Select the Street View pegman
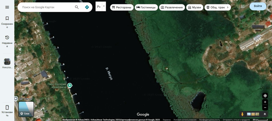This screenshot has height=121, width=272. [242, 114]
